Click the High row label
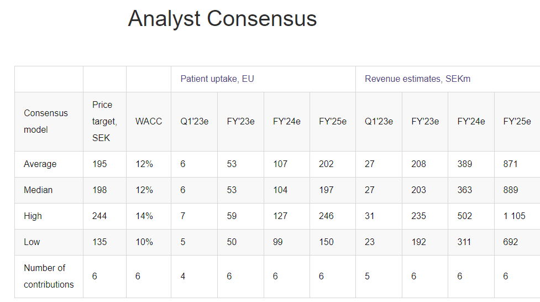The image size is (540, 302). [x=33, y=216]
